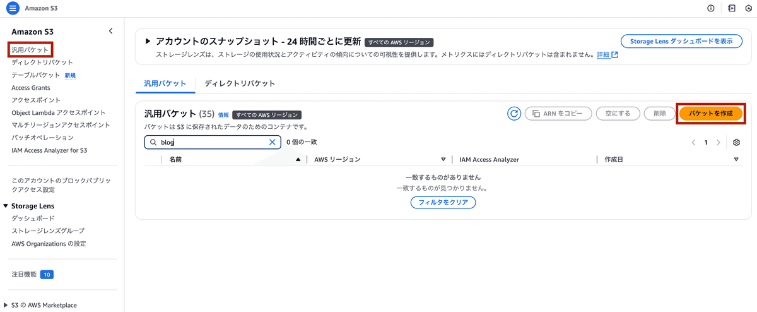Sort by 作成日 column arrow
This screenshot has height=312, width=757.
[x=737, y=160]
